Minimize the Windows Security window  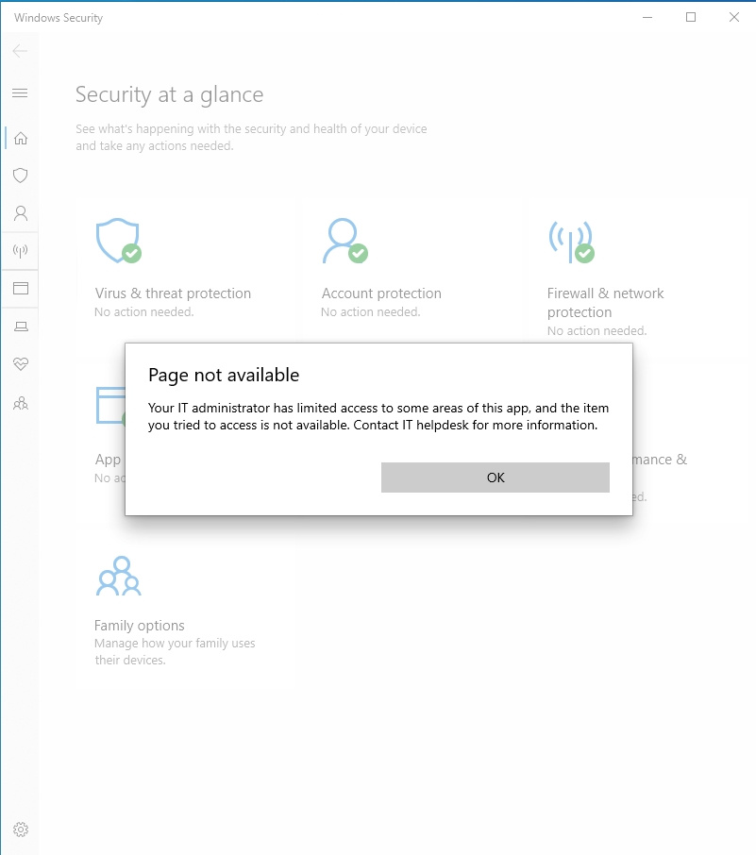(x=647, y=17)
